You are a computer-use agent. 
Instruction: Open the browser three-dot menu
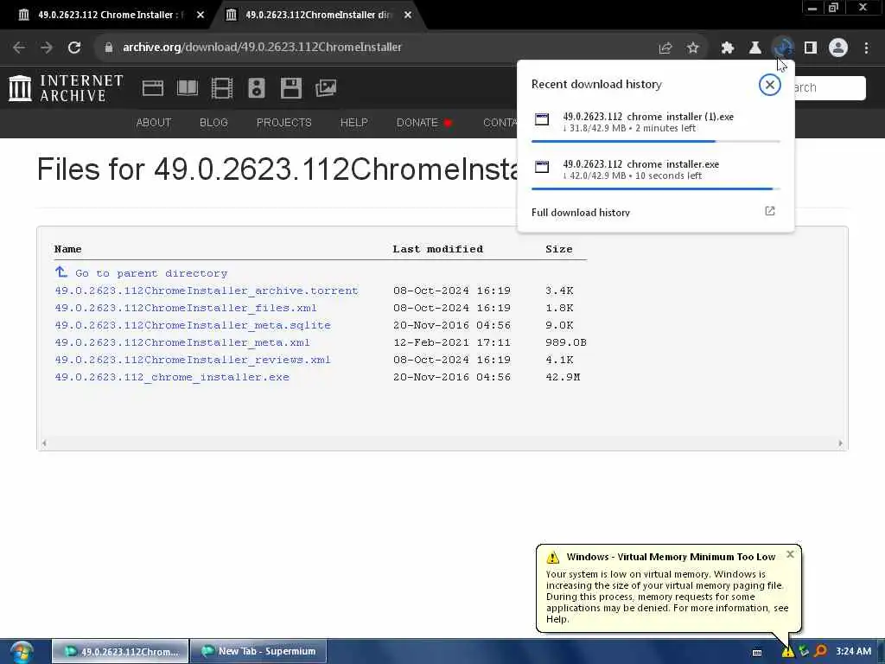click(x=866, y=48)
